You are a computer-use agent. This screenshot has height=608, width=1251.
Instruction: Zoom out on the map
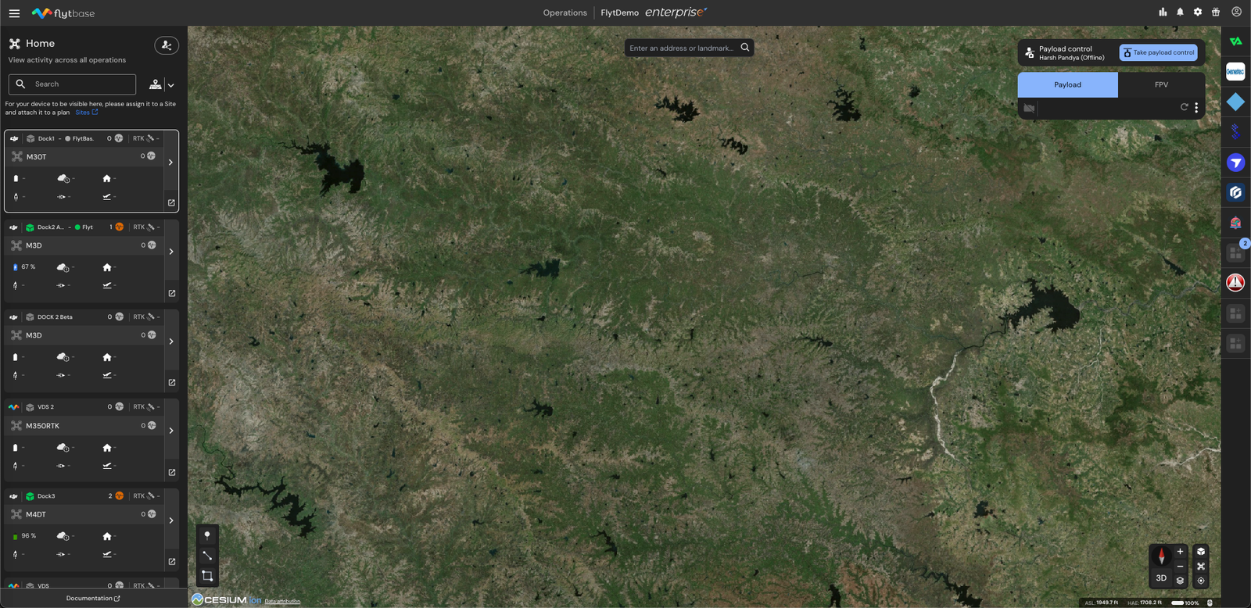tap(1180, 567)
